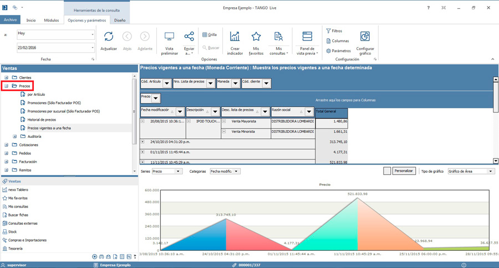The width and height of the screenshot is (499, 268).
Task: Click the Enviar a share icon
Action: click(189, 36)
